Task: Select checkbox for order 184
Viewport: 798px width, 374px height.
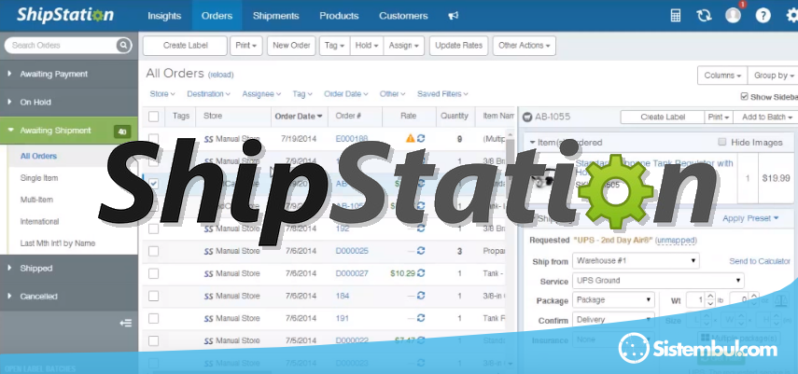Action: coord(153,296)
